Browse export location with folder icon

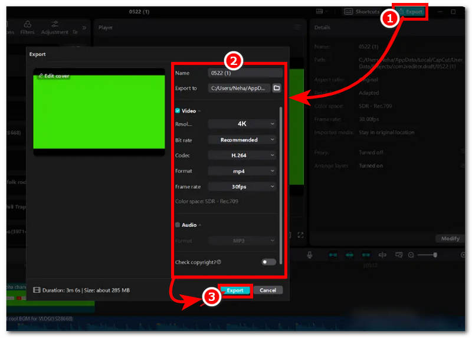click(x=277, y=88)
